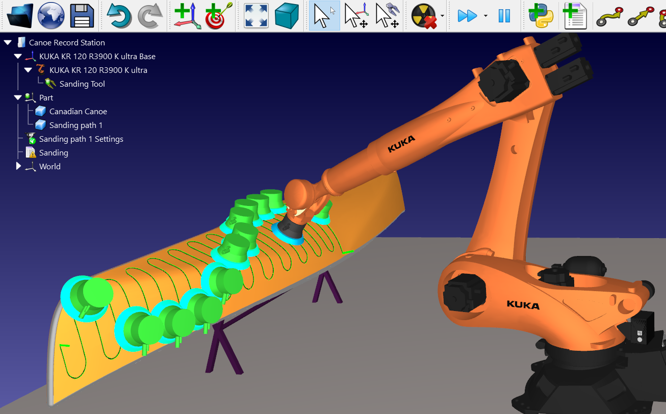Collapse the Canoe Record Station tree node
This screenshot has height=414, width=666.
tap(8, 42)
